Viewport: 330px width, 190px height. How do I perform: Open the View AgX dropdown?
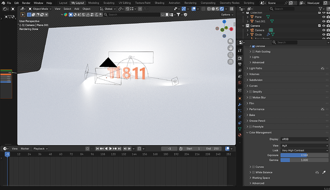pyautogui.click(x=304, y=146)
